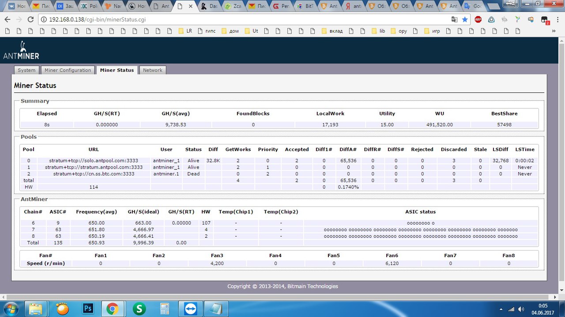Click the stratum.antpool.com:3333 pool URL
The height and width of the screenshot is (317, 565).
point(94,167)
